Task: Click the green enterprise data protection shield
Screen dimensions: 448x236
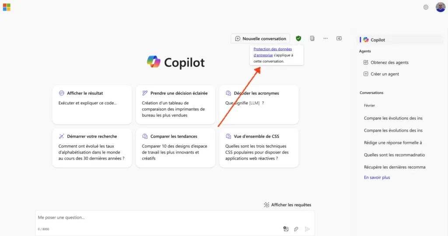Action: (x=298, y=38)
